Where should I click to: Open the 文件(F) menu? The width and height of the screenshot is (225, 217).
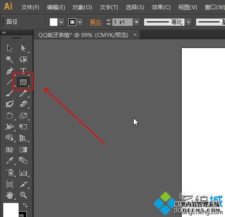30,7
